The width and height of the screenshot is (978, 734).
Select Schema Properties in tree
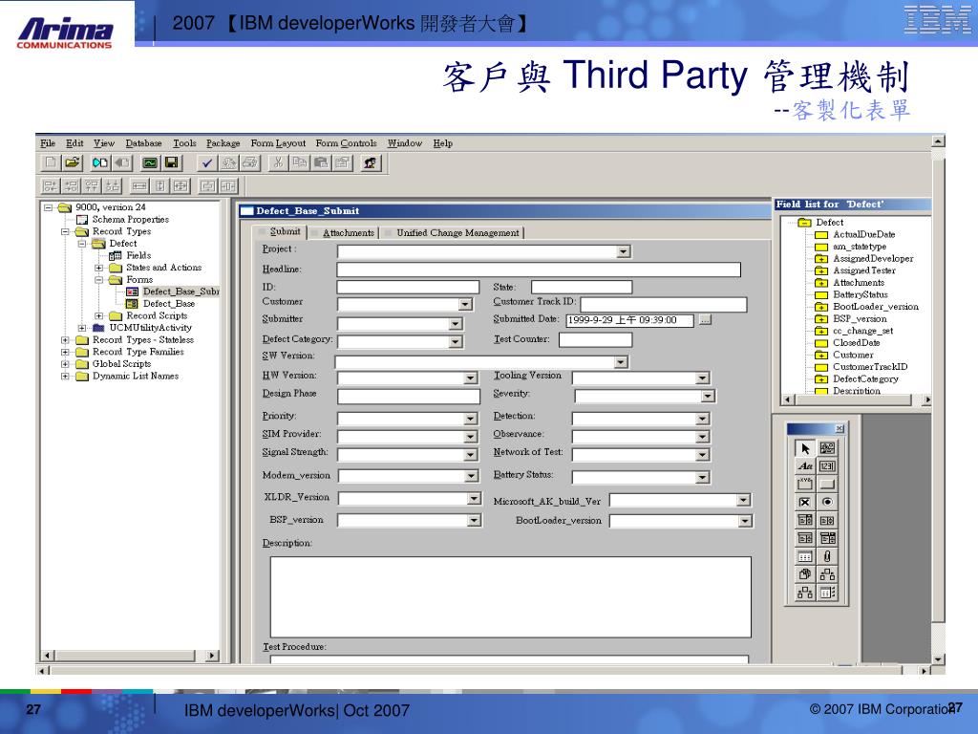[130, 220]
